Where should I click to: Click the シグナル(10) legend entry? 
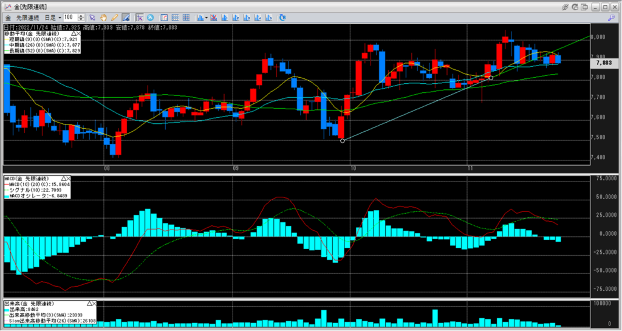tap(33, 190)
